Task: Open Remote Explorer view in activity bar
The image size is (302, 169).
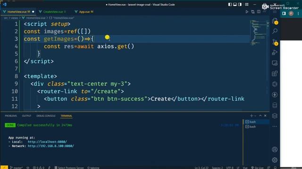Action: pyautogui.click(x=275, y=63)
